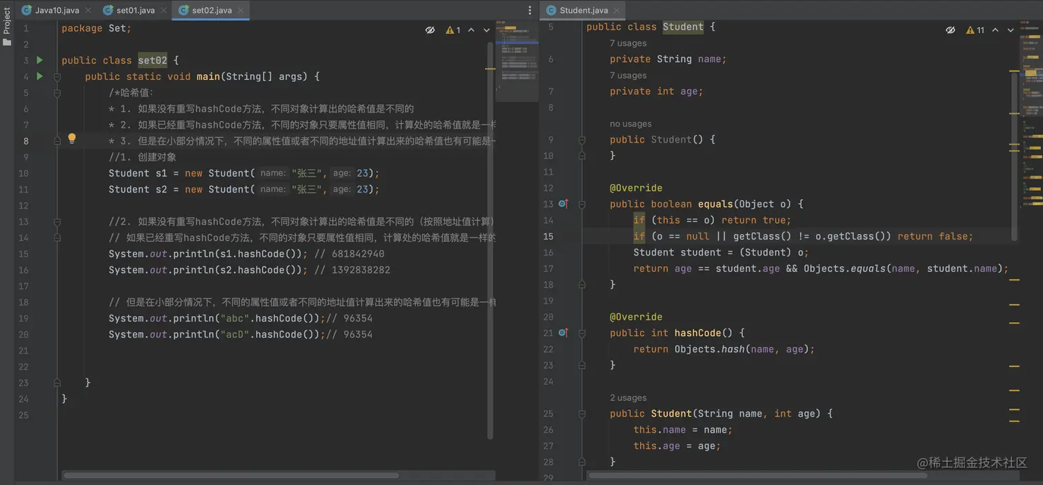
Task: Click the yellow lightbulb intention icon
Action: point(72,139)
